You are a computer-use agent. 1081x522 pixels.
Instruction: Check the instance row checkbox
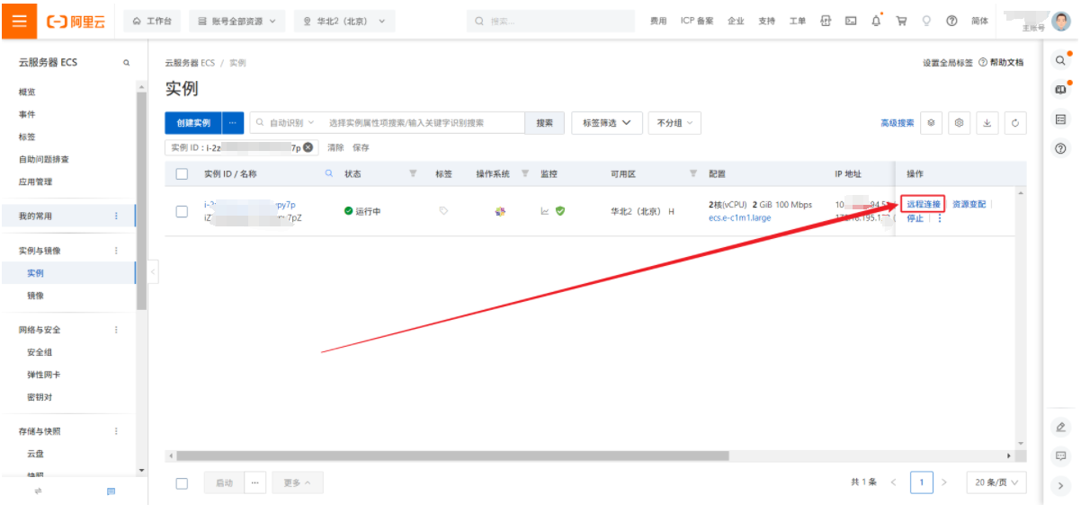182,211
